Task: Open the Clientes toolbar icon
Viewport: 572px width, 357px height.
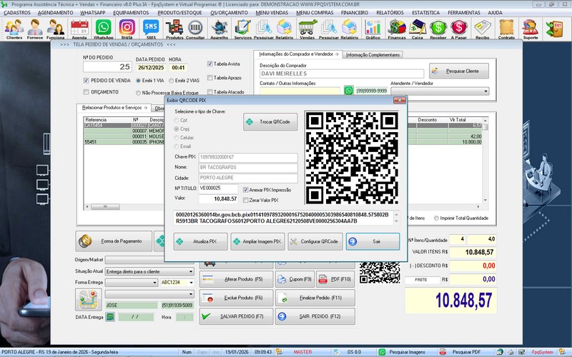Action: [14, 29]
